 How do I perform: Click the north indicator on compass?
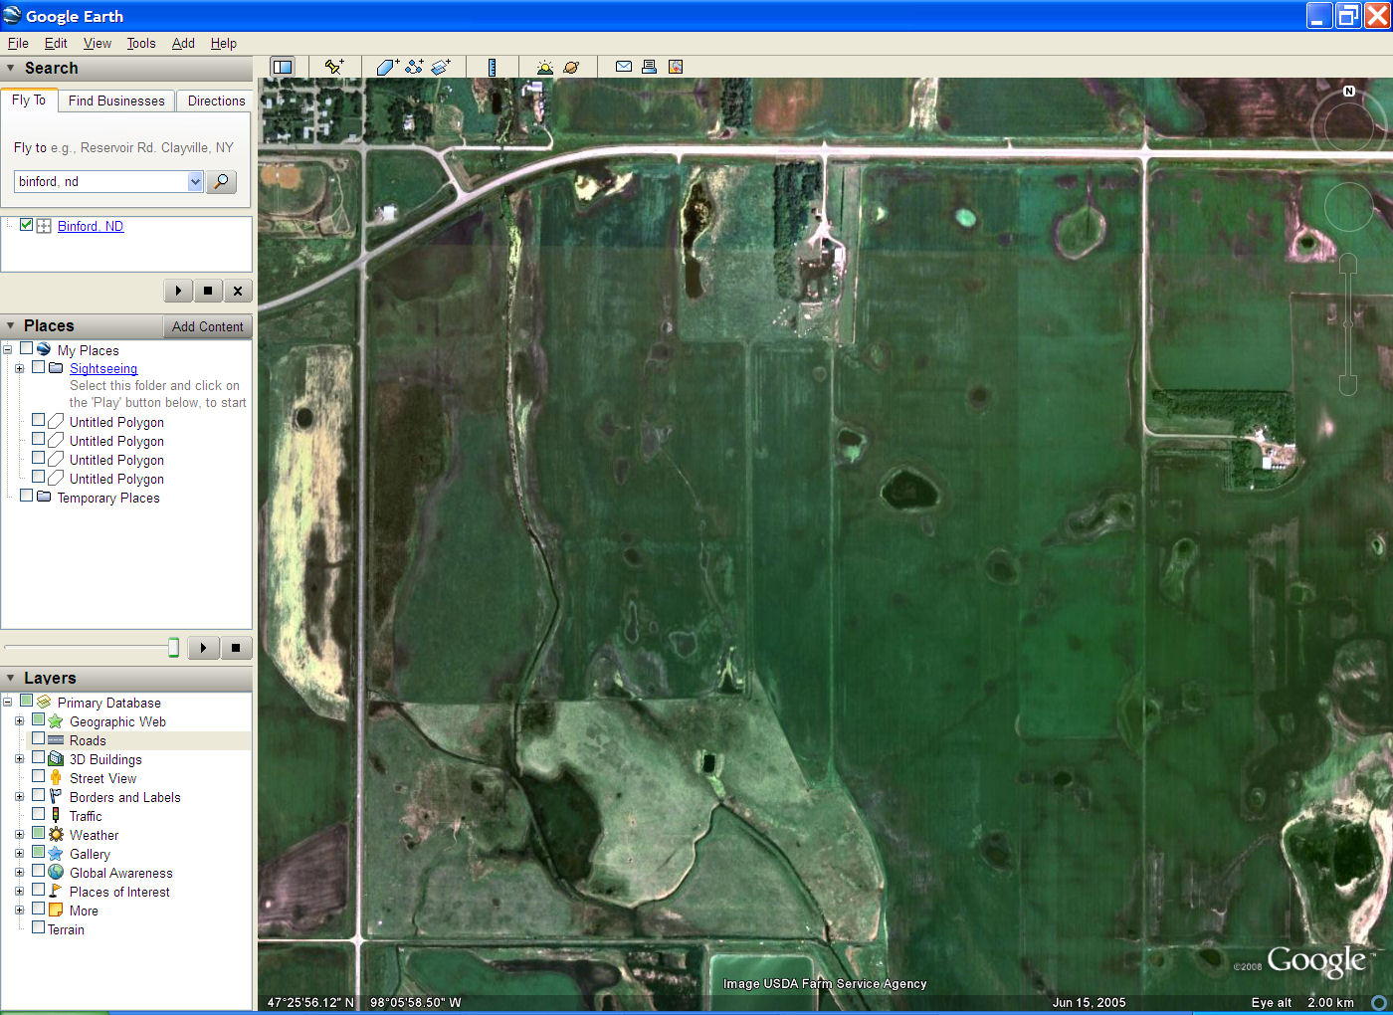click(x=1349, y=91)
